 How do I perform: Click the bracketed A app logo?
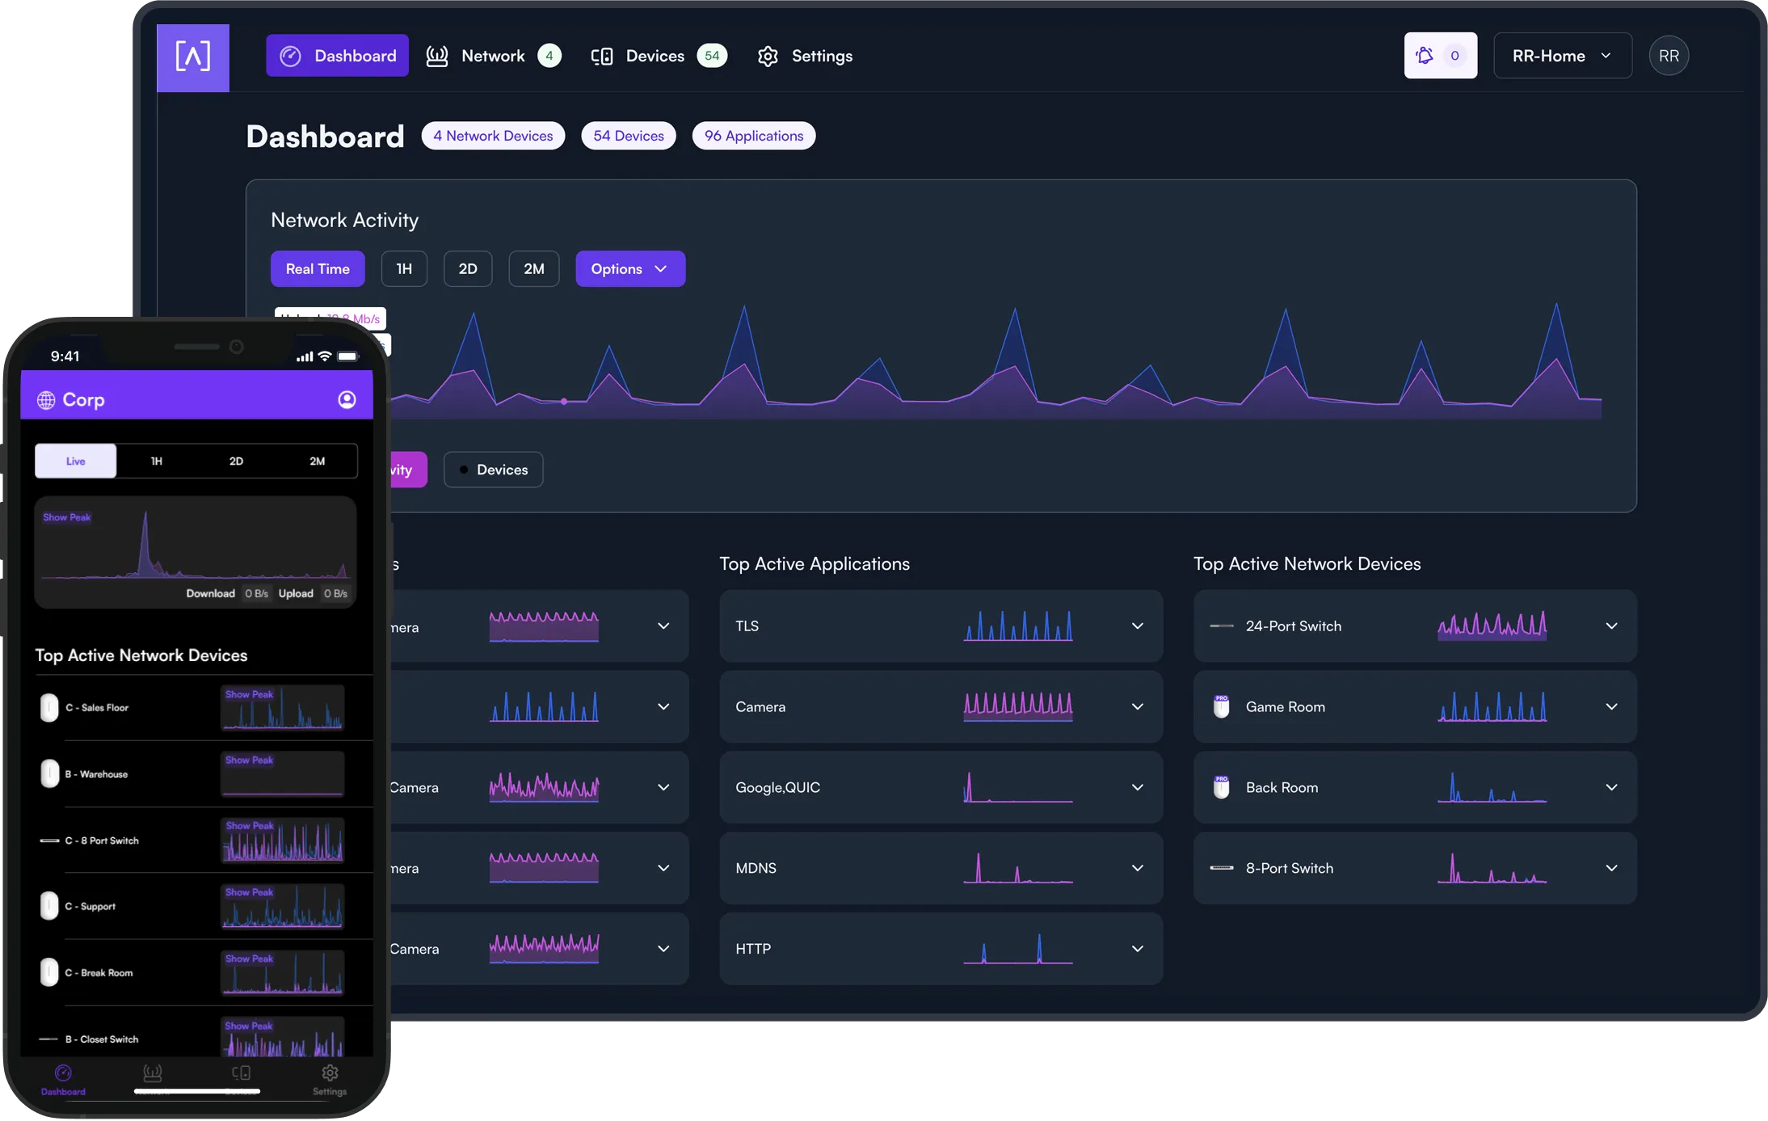[192, 57]
